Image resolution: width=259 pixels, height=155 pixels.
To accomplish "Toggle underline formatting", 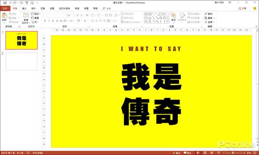I will [53, 21].
